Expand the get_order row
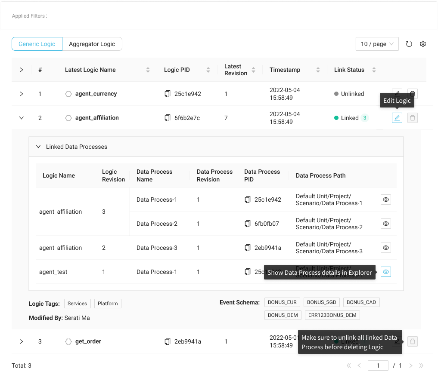Screen dimensions: 438x387 click(22, 341)
